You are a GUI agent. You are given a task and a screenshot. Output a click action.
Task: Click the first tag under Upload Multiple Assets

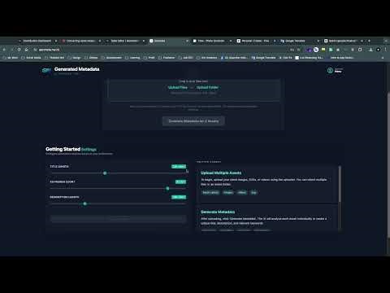point(210,192)
